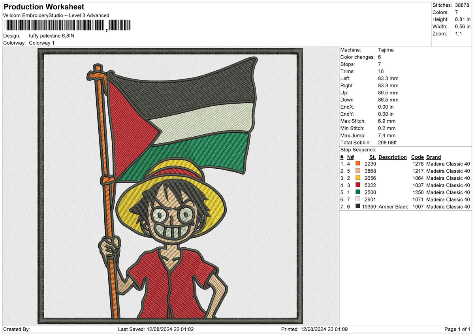The width and height of the screenshot is (474, 335).
Task: Click the Colors count value 7
Action: (456, 12)
